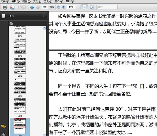Expand the collaborate icon dropdown arrow

[x=16, y=7]
